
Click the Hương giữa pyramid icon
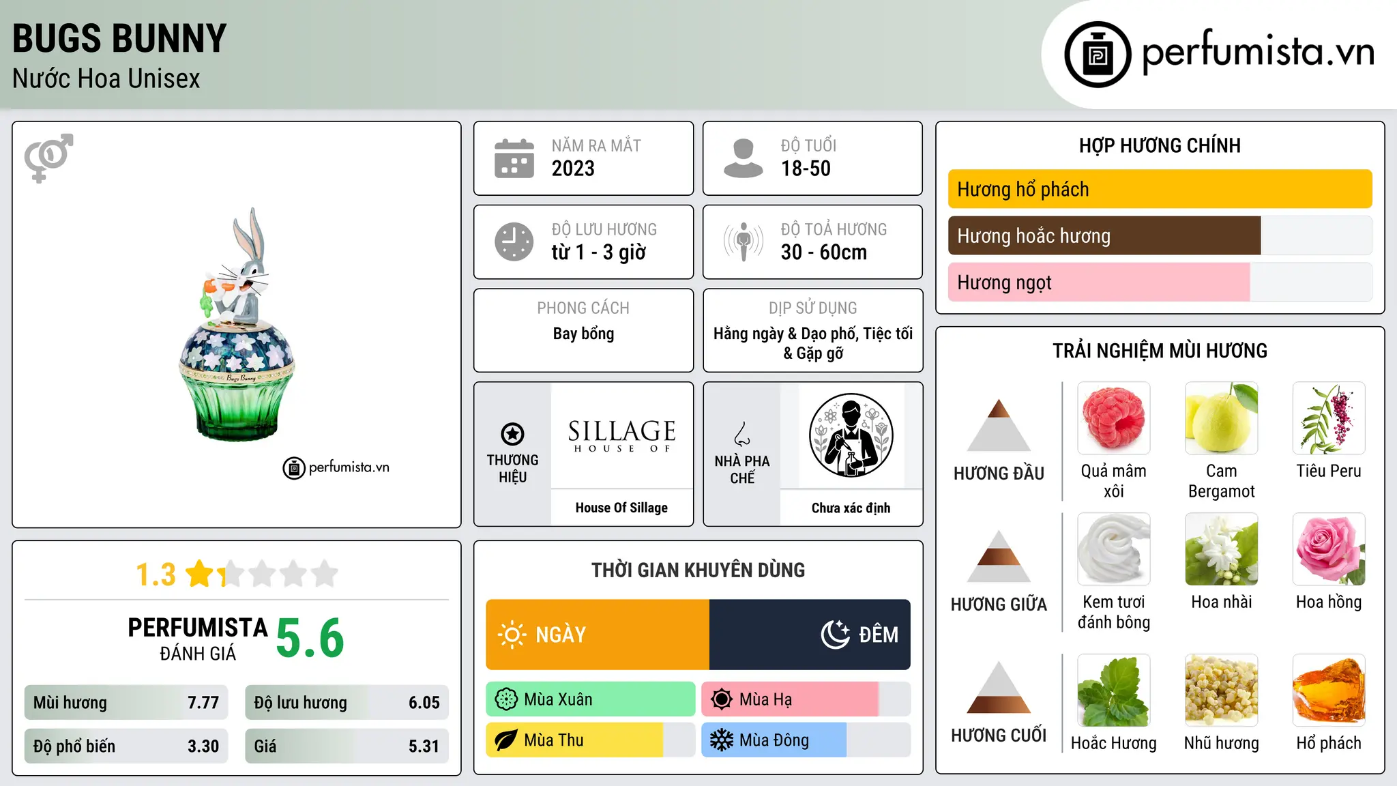click(999, 555)
